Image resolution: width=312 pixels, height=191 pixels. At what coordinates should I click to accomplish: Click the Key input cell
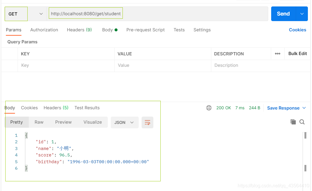[66, 65]
